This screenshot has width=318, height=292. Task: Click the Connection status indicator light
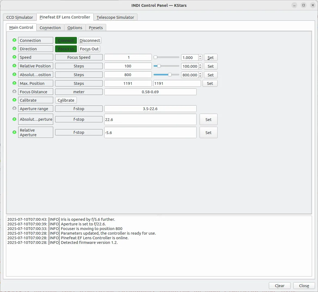pos(14,40)
